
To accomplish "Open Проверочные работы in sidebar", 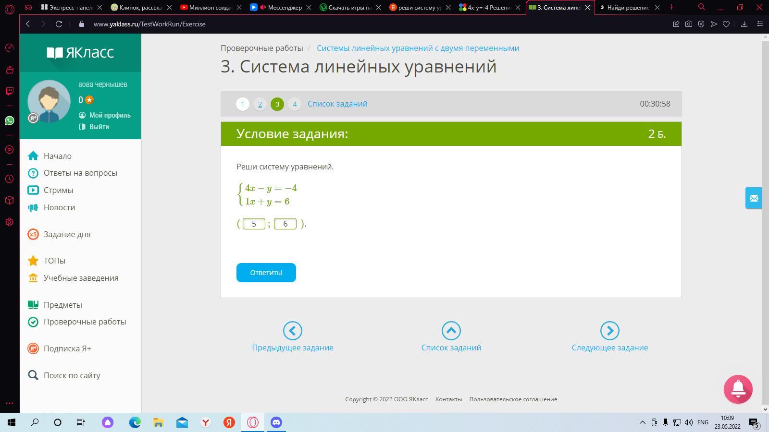I will coord(77,322).
